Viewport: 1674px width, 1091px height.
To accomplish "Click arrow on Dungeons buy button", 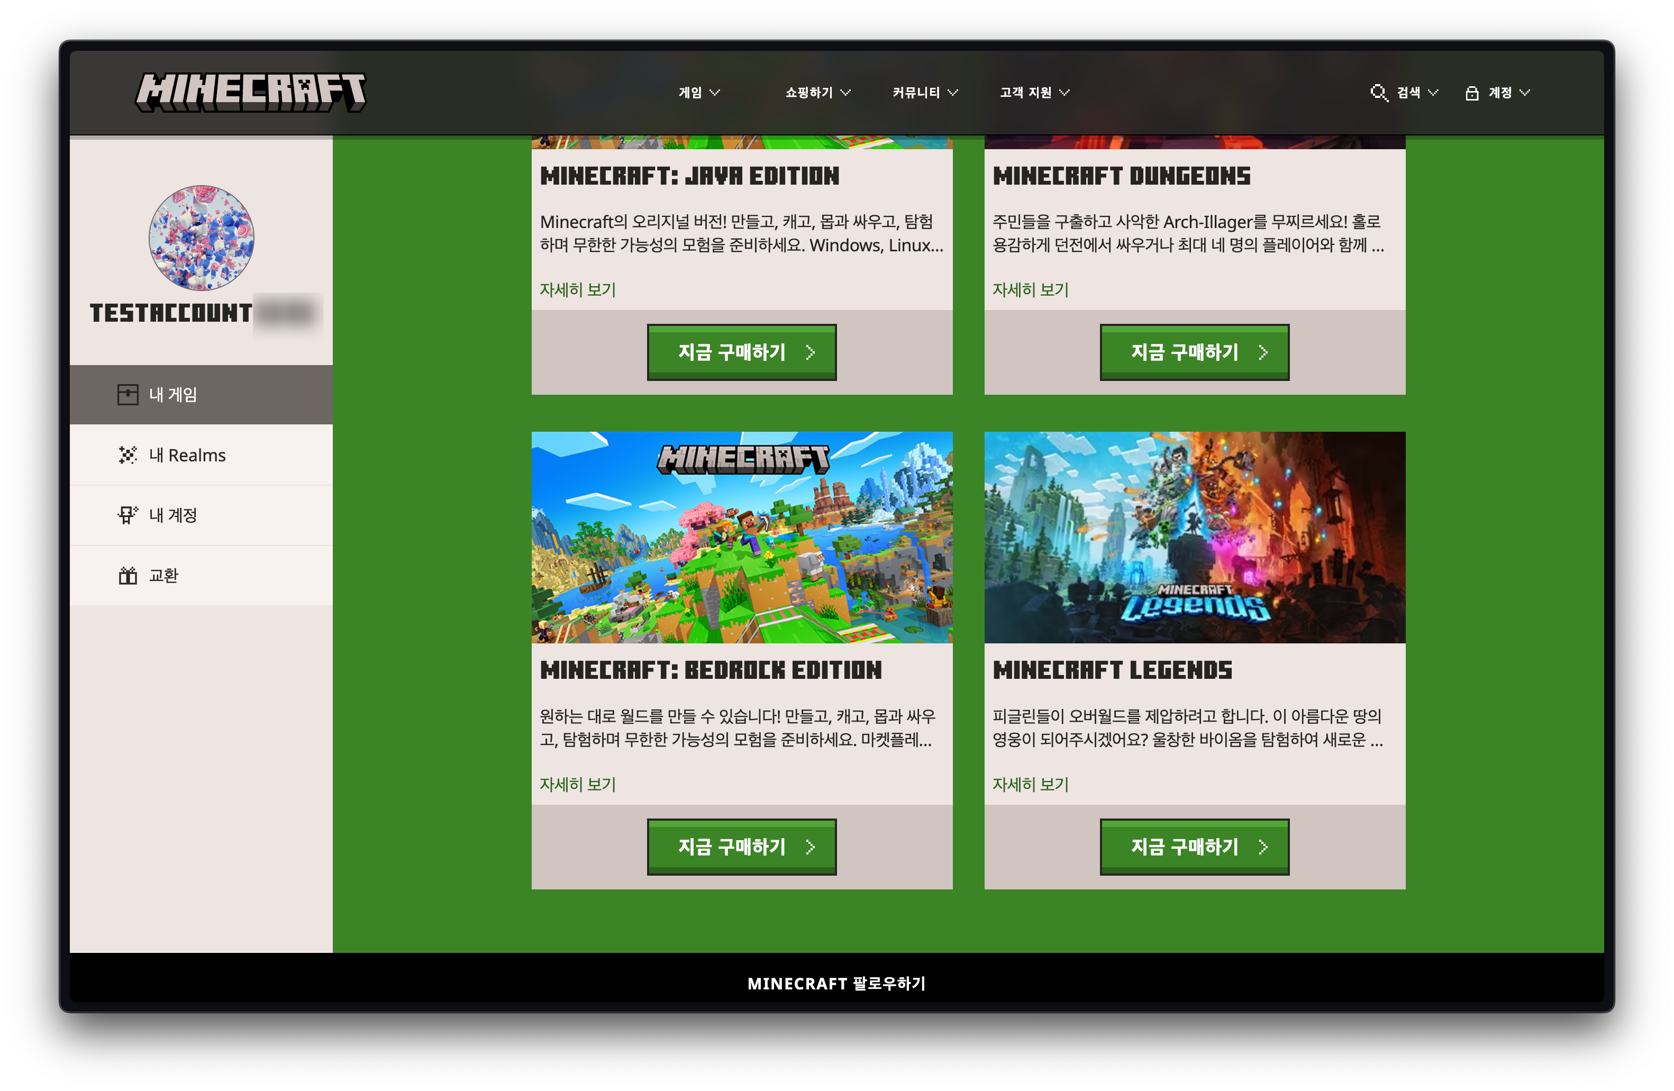I will tap(1263, 352).
